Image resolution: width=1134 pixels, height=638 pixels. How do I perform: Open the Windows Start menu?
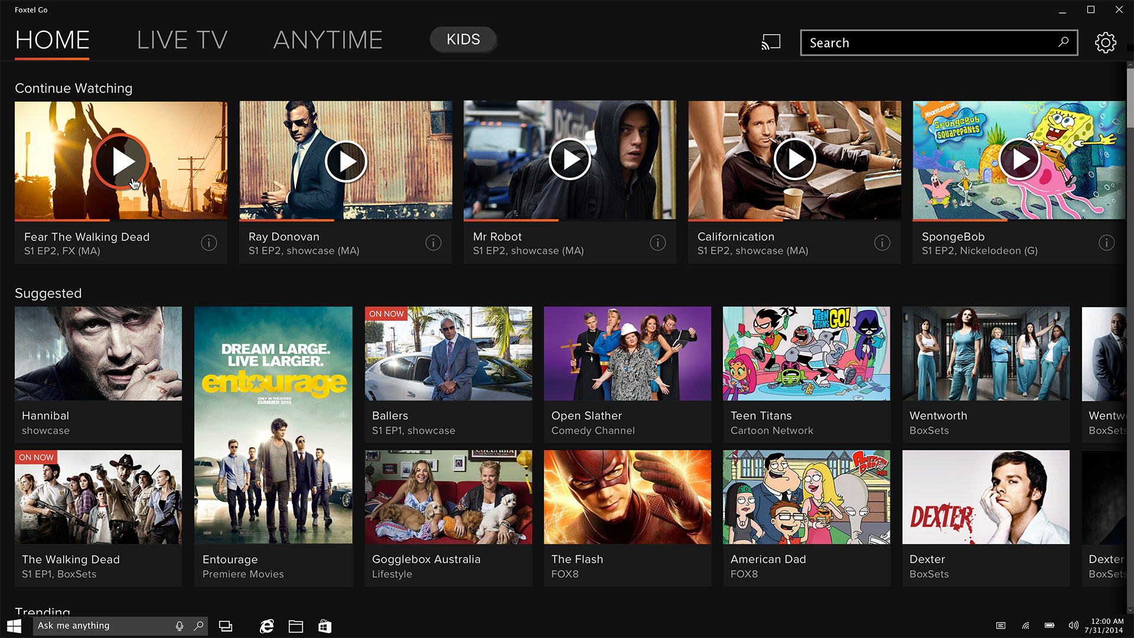(14, 626)
